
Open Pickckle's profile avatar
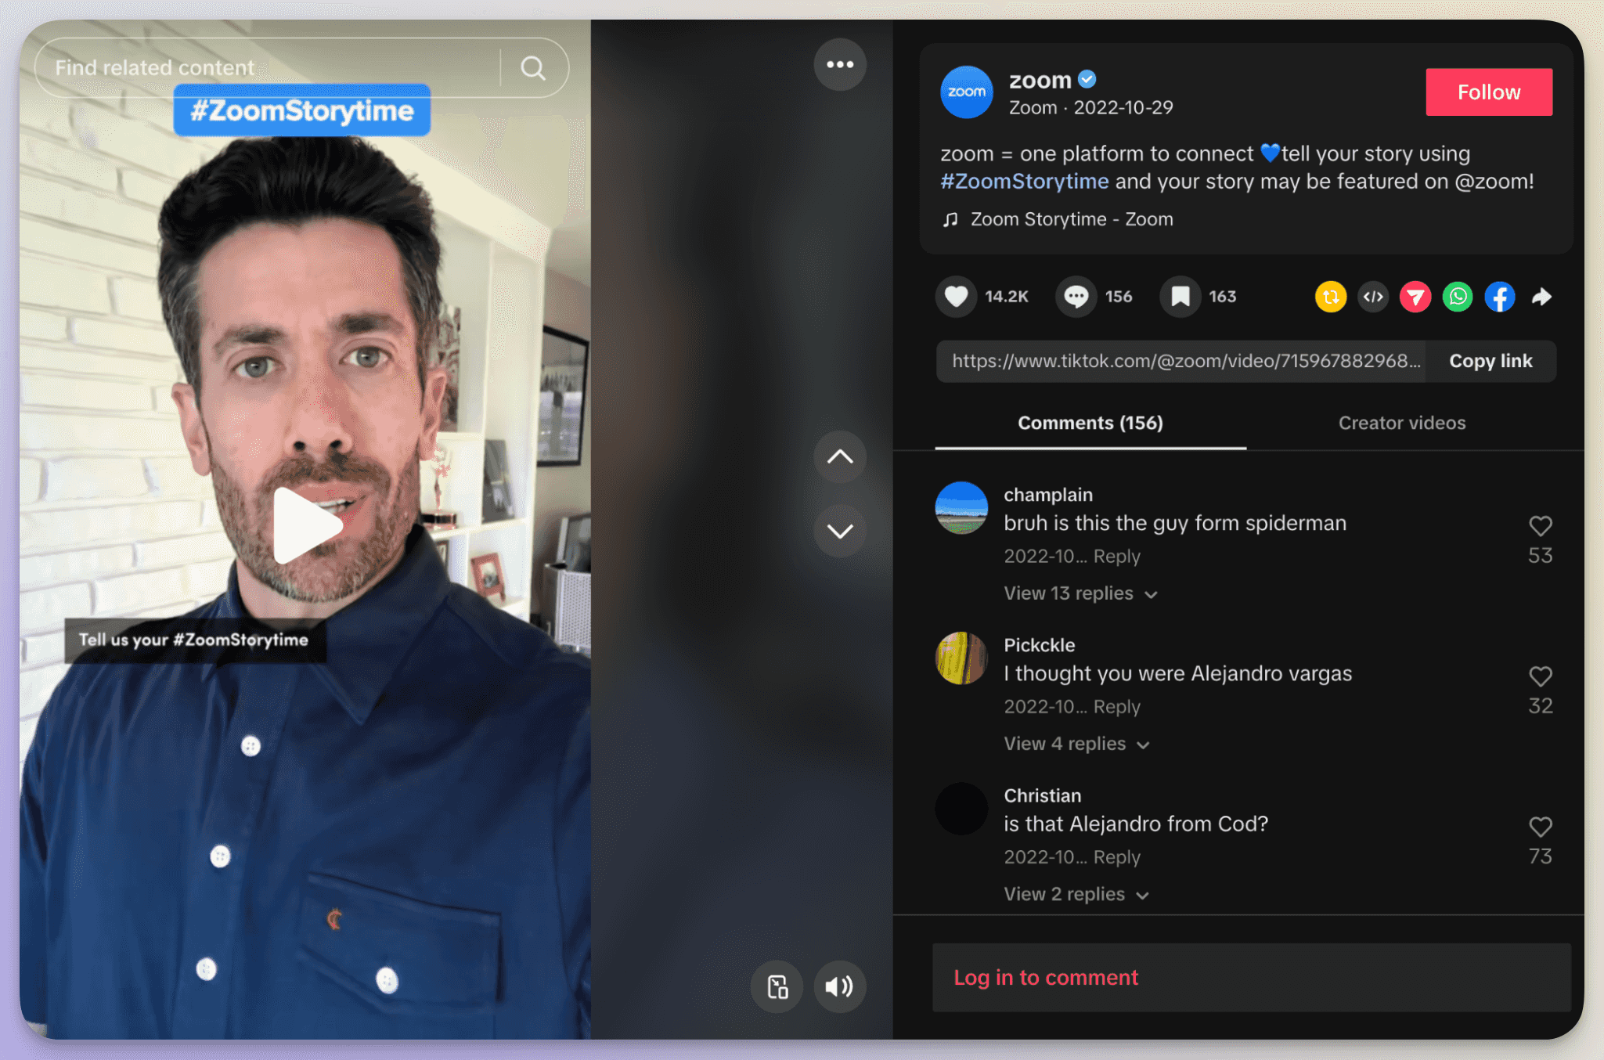pos(961,658)
